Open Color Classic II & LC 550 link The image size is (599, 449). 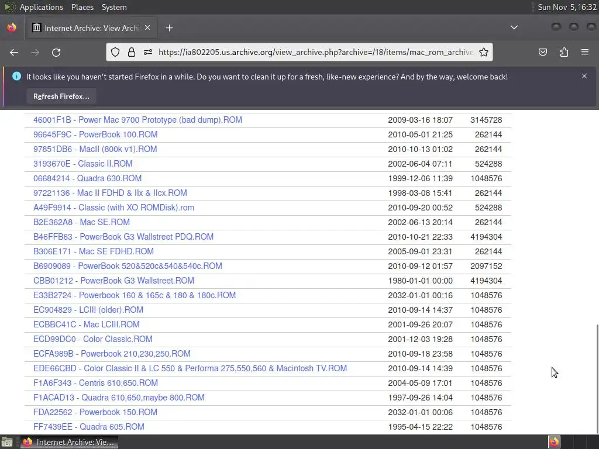tap(190, 368)
